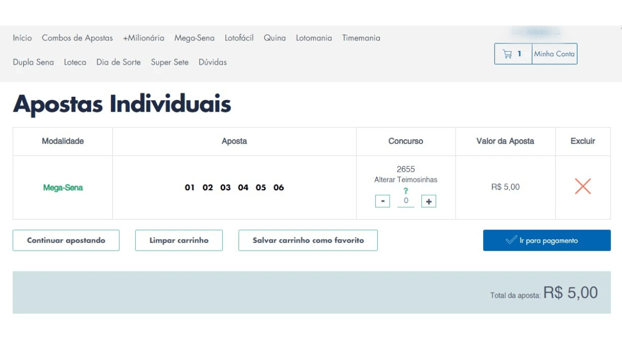Go to Quina lottery page

click(275, 38)
